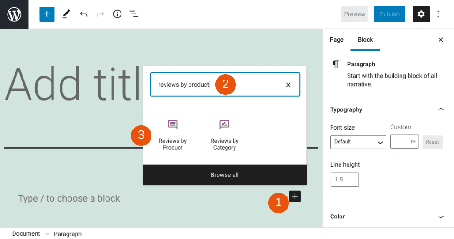Clear the block search text
The width and height of the screenshot is (454, 239).
(x=288, y=85)
